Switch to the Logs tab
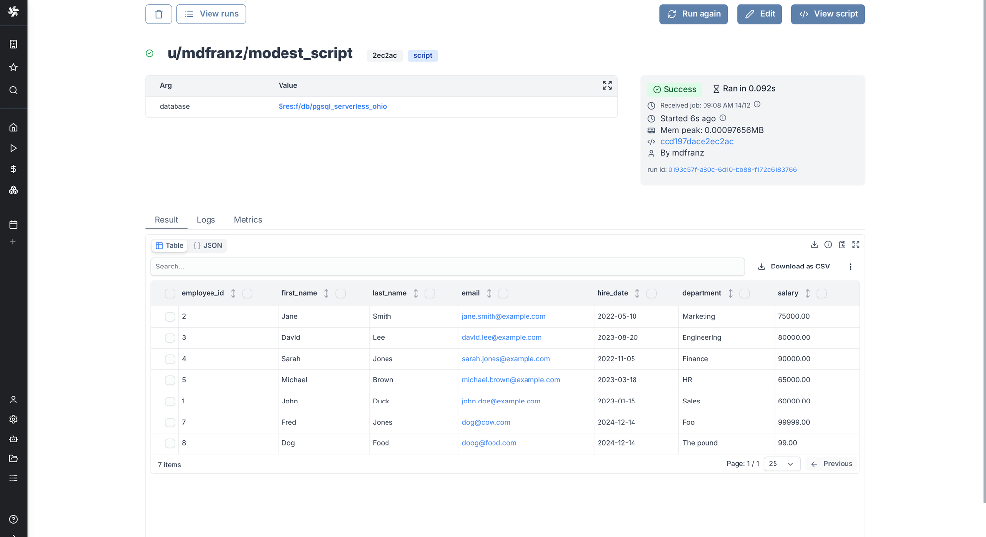This screenshot has height=537, width=986. coord(206,220)
